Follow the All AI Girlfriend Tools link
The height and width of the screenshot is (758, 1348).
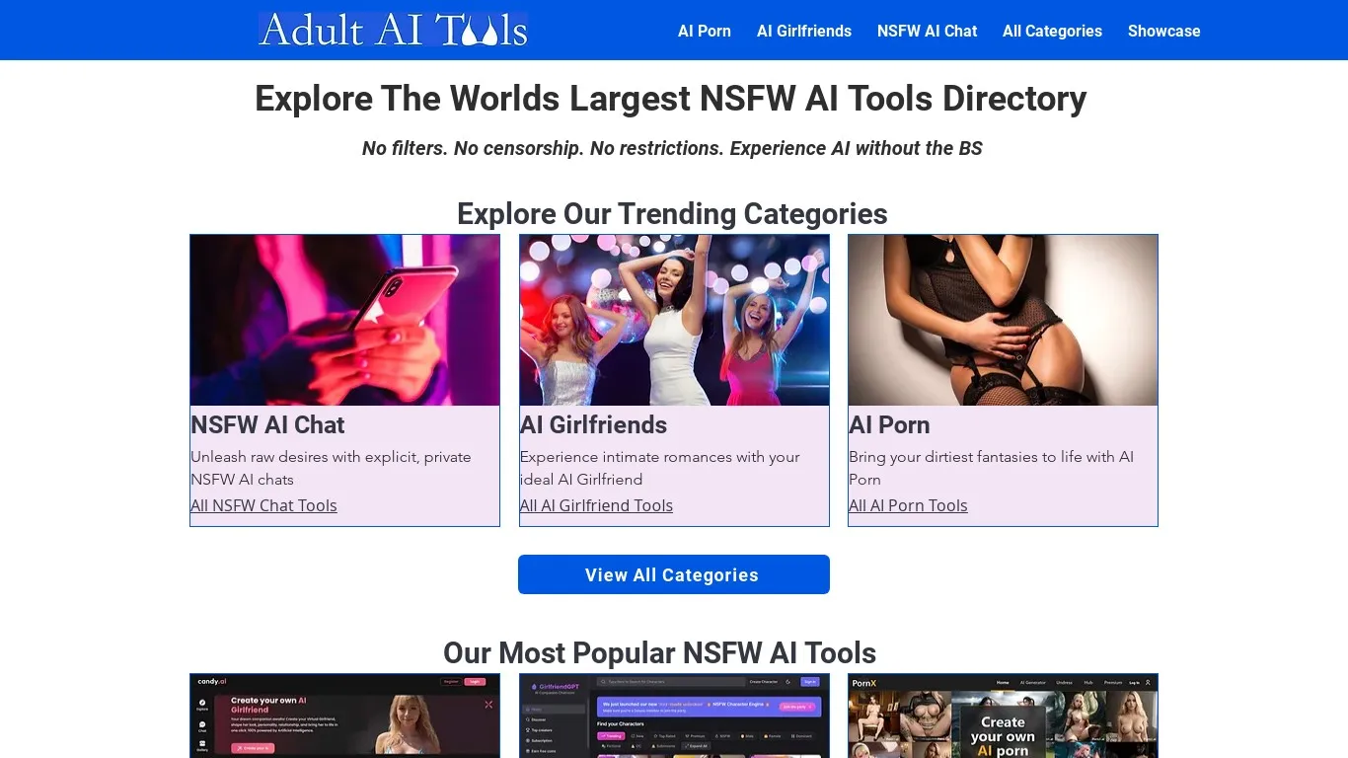[596, 505]
